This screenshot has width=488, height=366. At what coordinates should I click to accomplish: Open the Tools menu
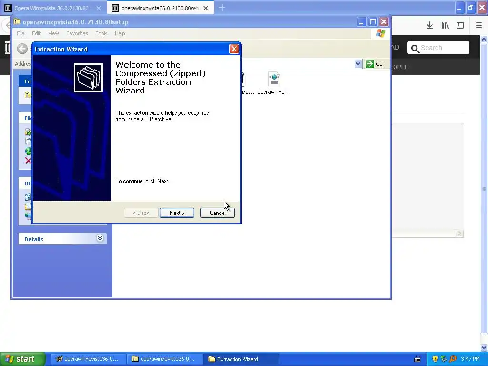(x=101, y=33)
